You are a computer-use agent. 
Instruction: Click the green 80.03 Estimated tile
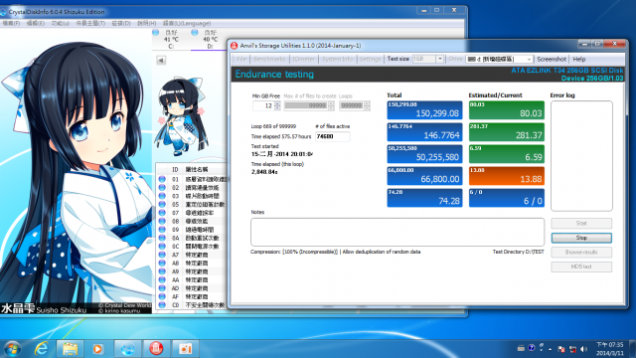click(507, 110)
